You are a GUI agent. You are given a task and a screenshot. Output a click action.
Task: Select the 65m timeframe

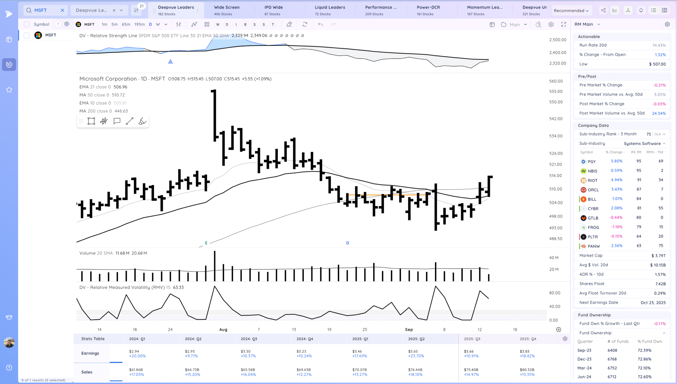point(126,24)
